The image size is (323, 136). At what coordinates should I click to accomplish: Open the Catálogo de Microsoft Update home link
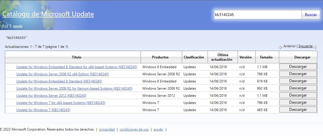[x=48, y=14]
